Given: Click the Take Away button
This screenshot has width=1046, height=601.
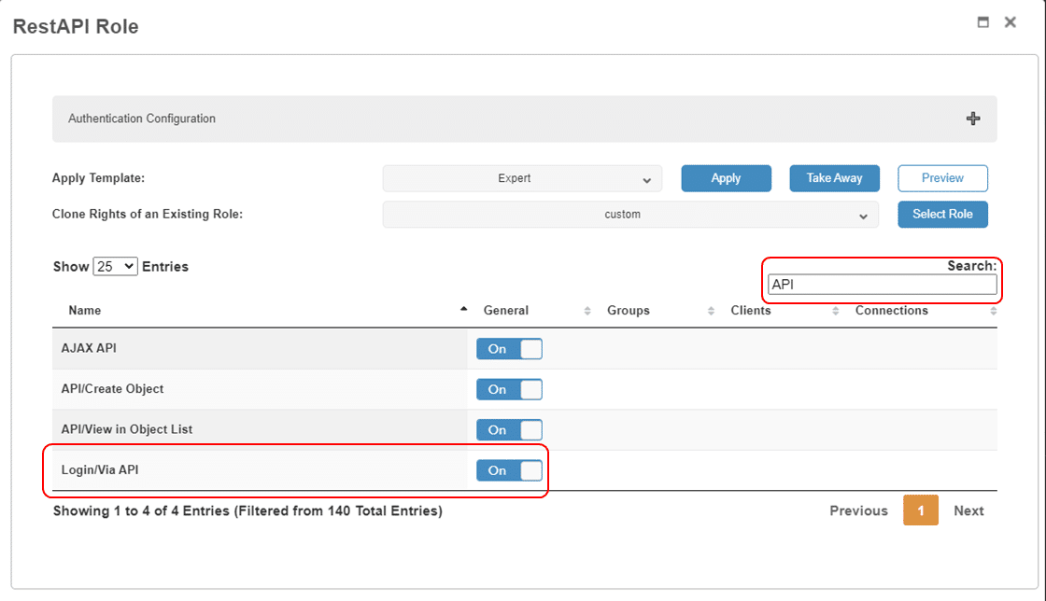Looking at the screenshot, I should (x=835, y=178).
